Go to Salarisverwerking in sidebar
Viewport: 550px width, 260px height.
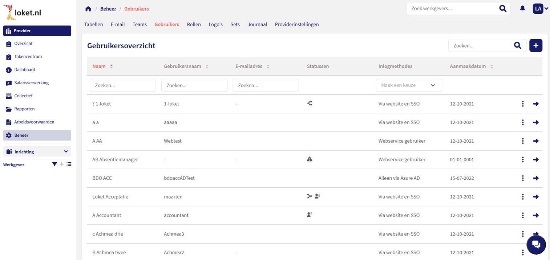31,83
